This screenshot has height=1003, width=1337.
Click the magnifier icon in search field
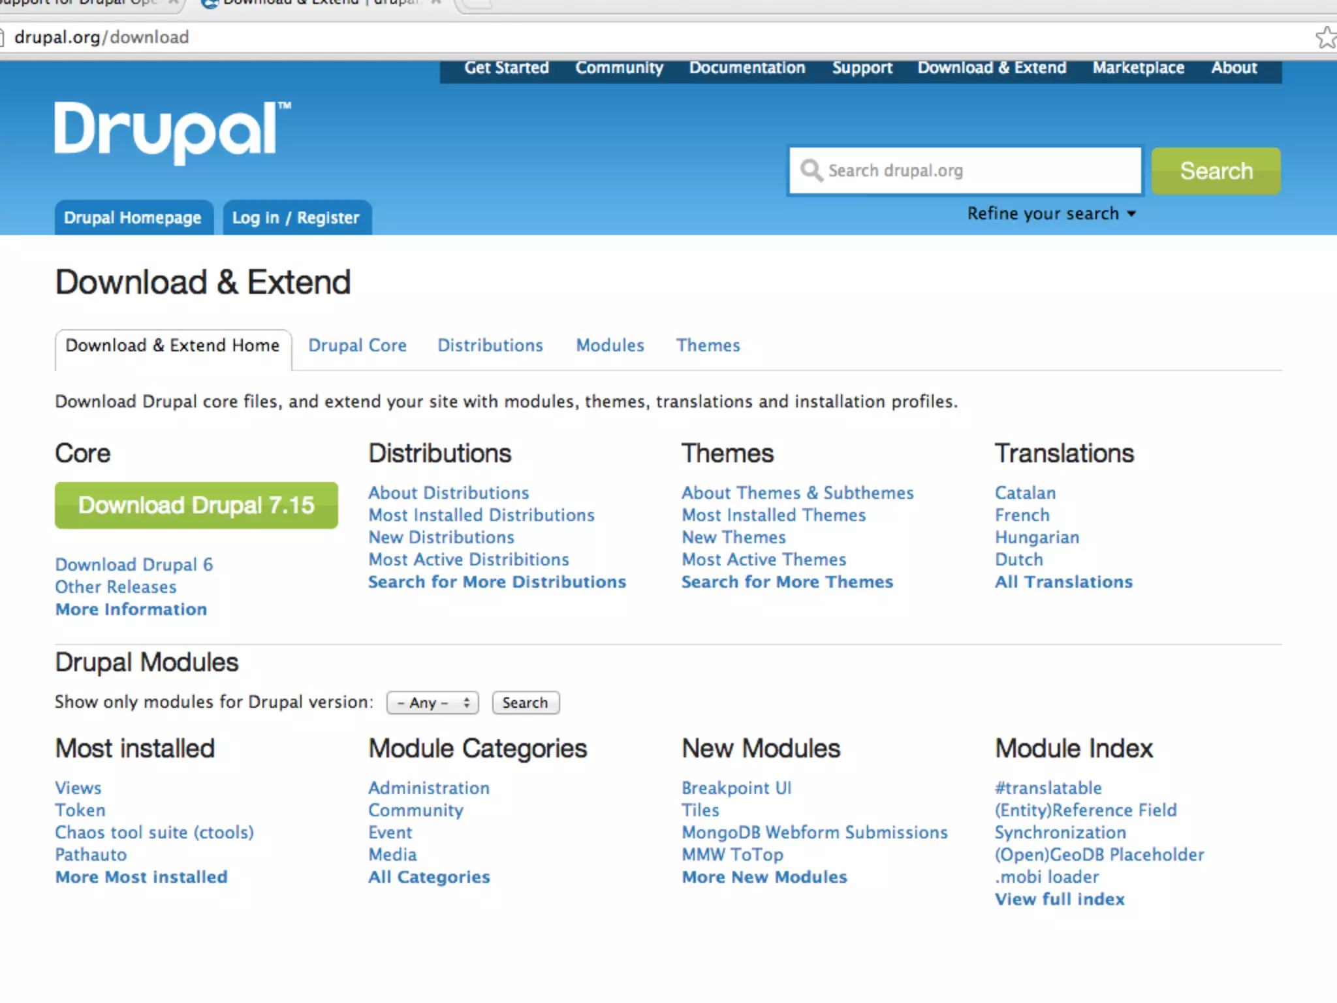tap(811, 170)
